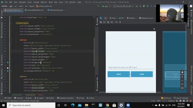This screenshot has height=108, width=193.
Task: Open the Run tool window
Action: 90,98
